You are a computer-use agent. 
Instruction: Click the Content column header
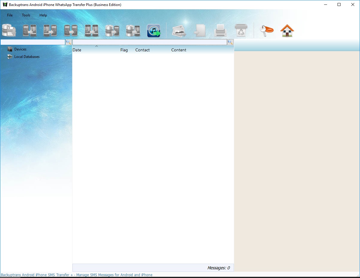coord(179,50)
